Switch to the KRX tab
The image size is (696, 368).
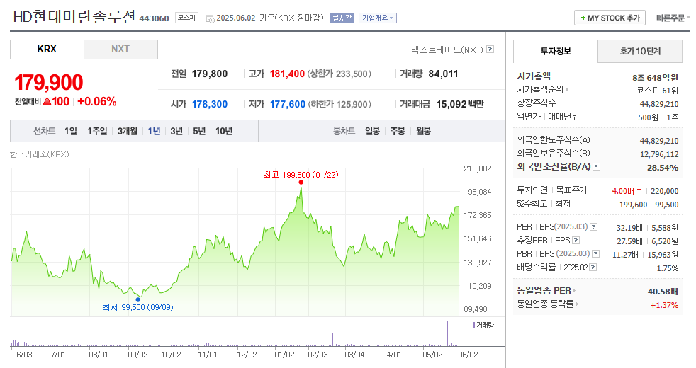[x=47, y=50]
